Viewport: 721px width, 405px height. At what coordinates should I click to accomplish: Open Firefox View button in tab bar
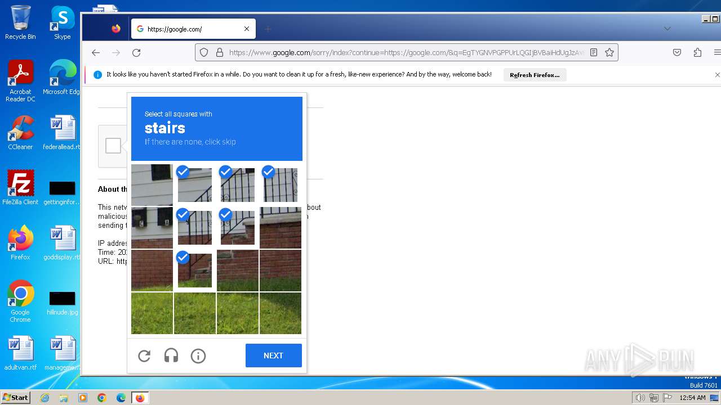tap(116, 29)
